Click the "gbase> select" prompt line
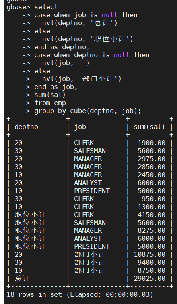 [x=32, y=7]
